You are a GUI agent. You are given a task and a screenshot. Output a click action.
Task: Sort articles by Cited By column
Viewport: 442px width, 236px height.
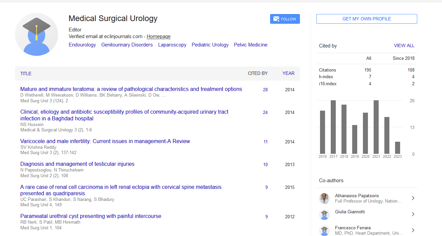click(257, 74)
